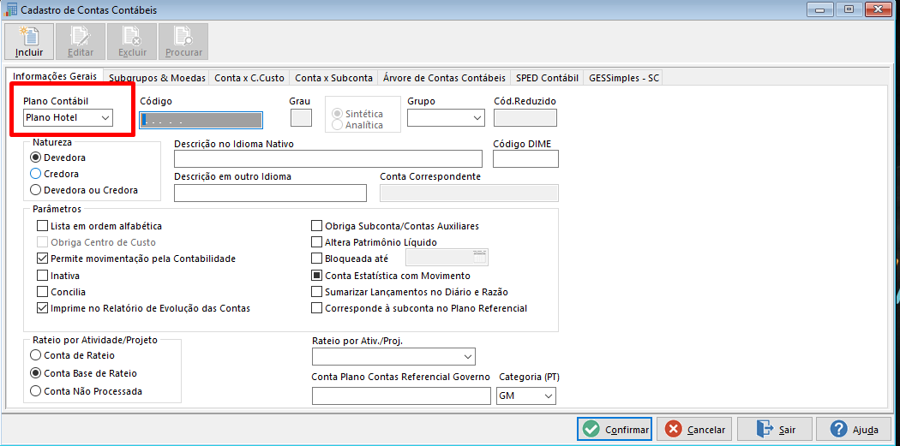Image resolution: width=900 pixels, height=446 pixels.
Task: Open the Conta x C.Custo tab
Action: click(x=249, y=78)
